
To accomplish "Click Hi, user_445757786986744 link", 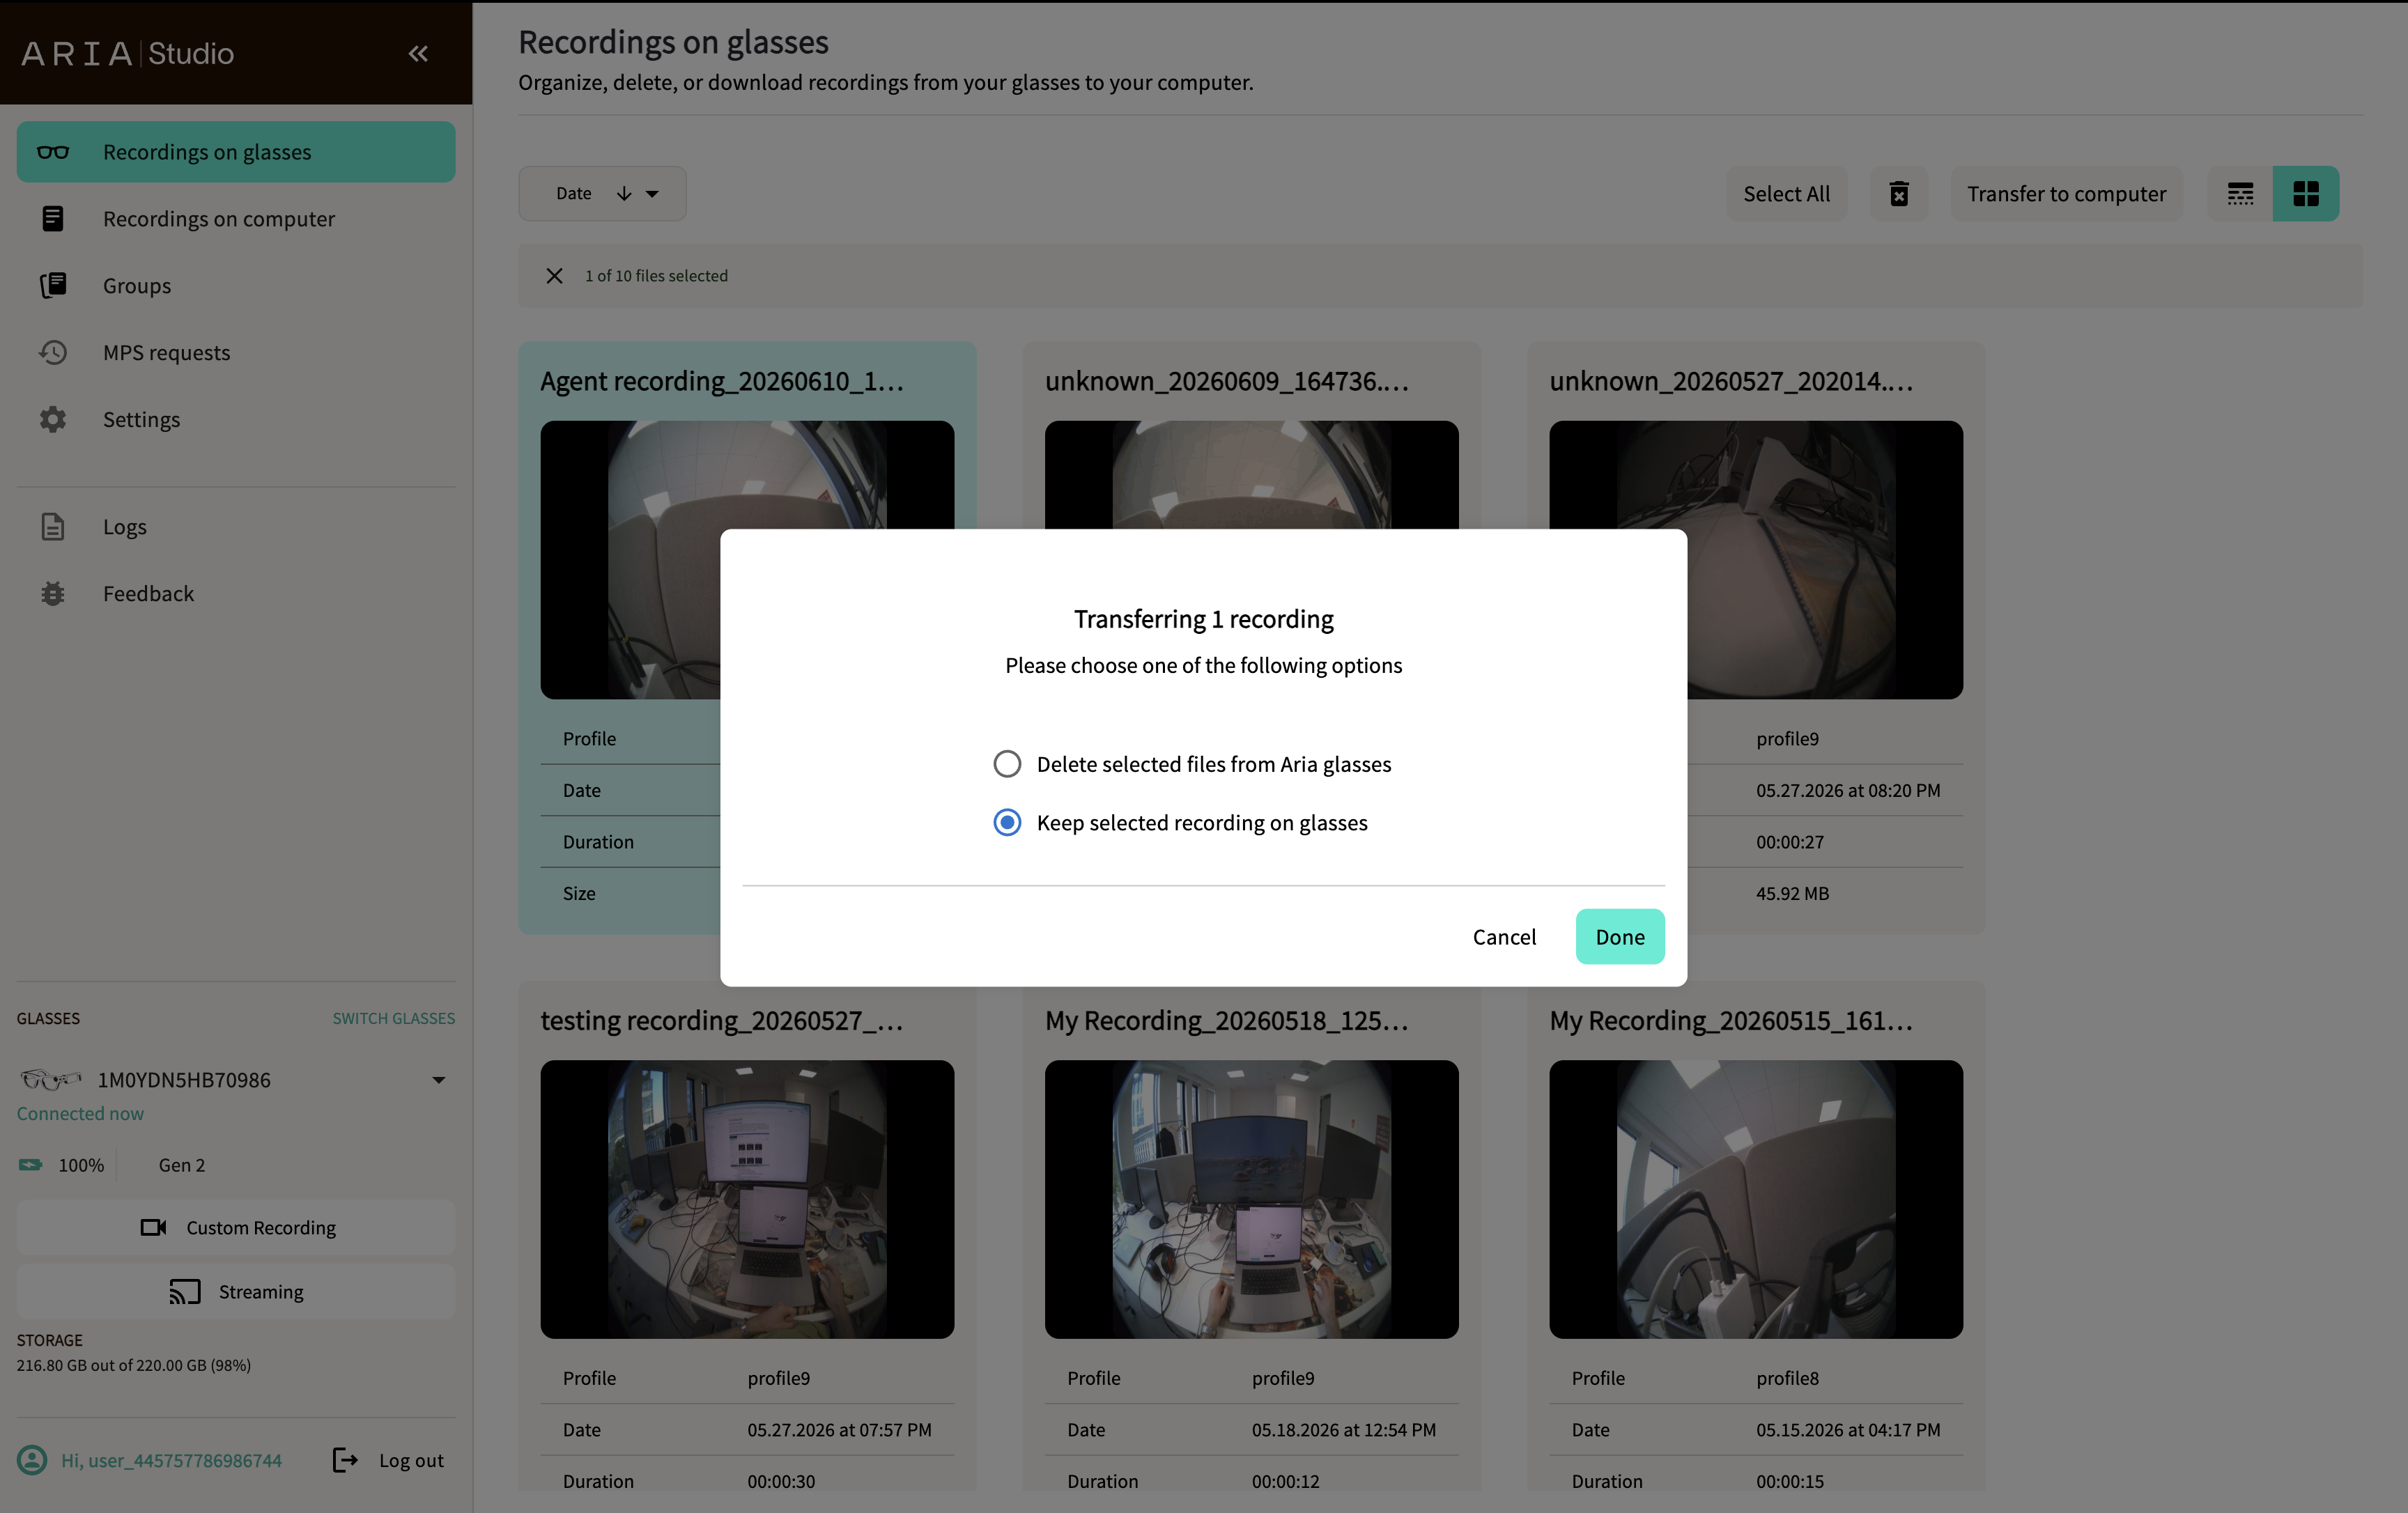I will point(171,1460).
